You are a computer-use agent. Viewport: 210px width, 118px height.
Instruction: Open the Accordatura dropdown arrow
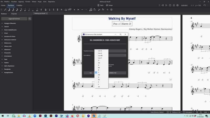click(125, 55)
